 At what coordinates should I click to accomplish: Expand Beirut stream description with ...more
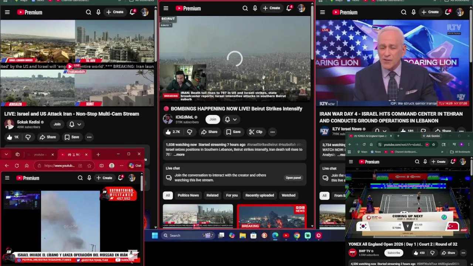[x=179, y=154]
